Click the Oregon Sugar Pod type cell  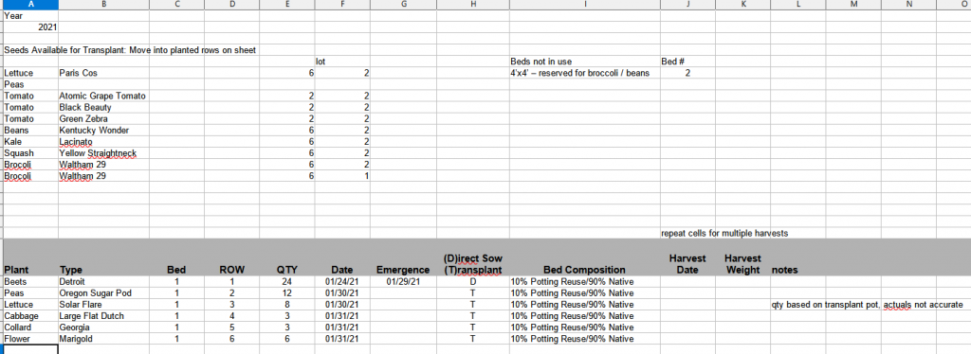103,292
